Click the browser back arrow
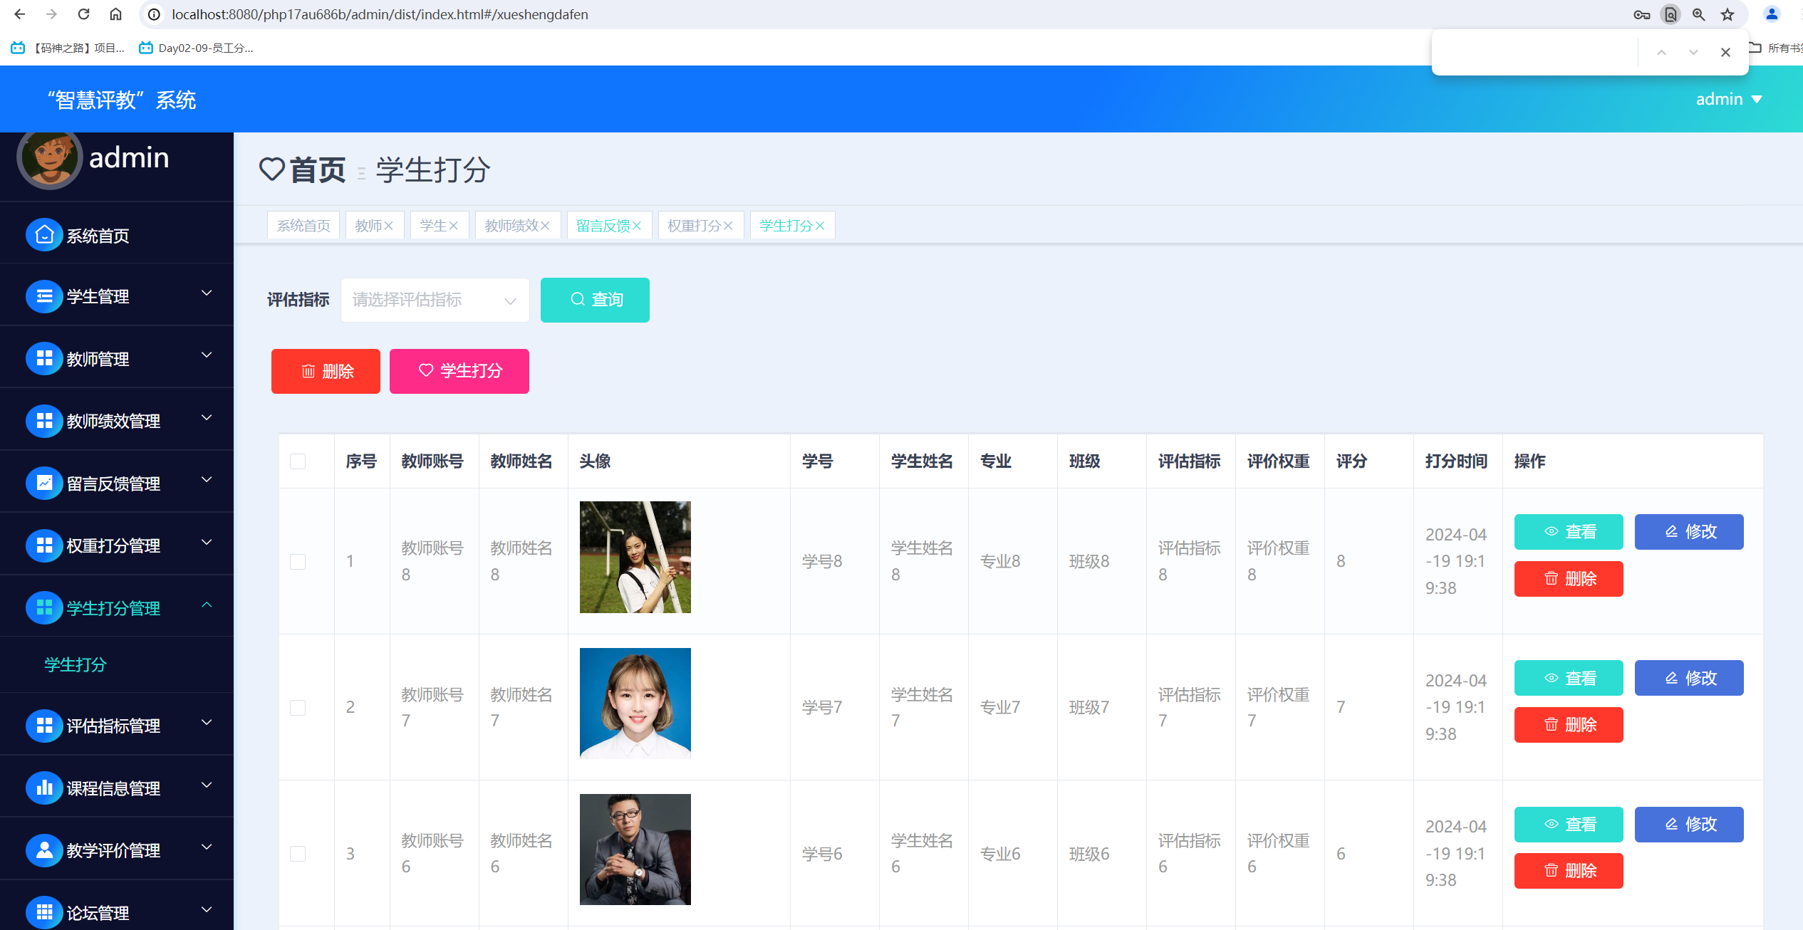 pos(20,14)
